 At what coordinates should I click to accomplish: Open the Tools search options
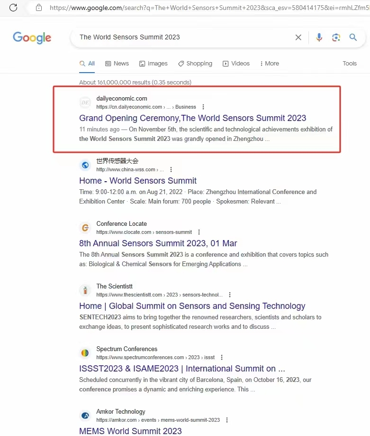coord(350,64)
